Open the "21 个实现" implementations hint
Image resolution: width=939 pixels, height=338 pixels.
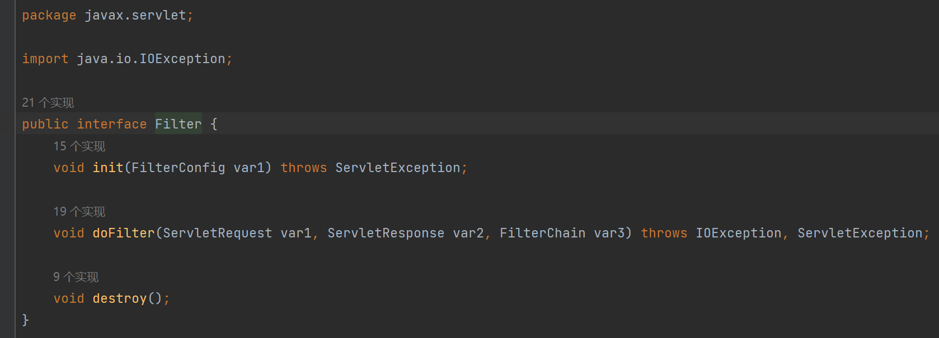(48, 103)
